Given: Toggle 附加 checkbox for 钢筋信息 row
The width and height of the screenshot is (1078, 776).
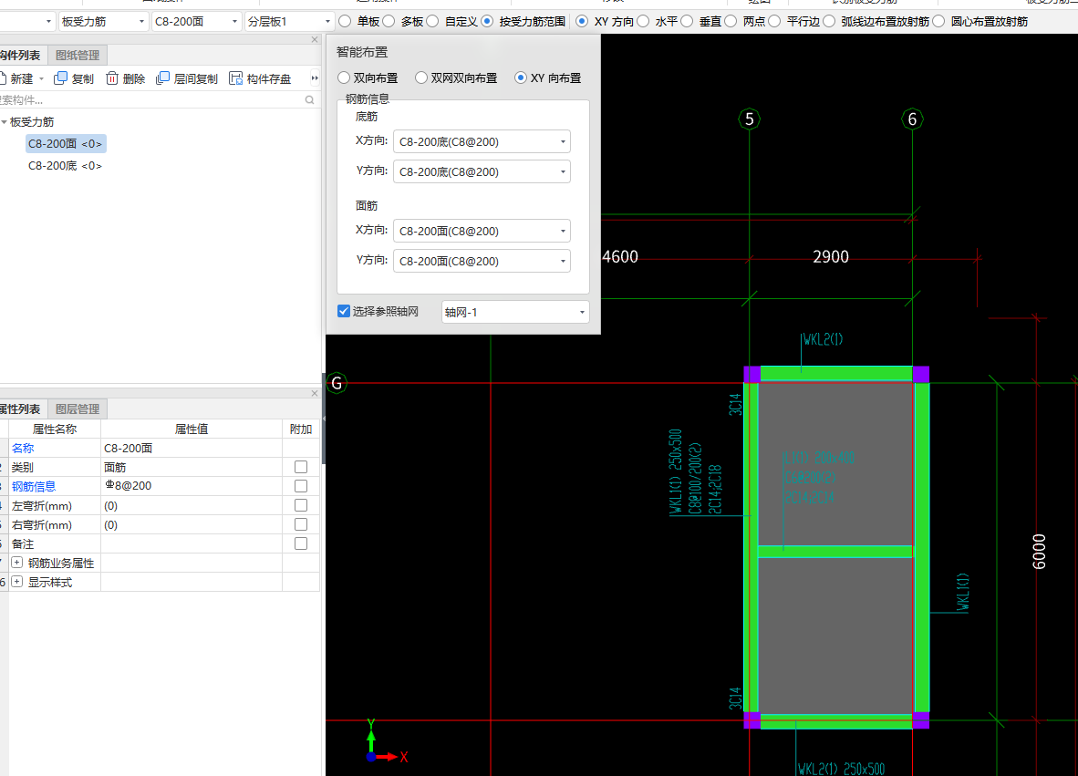Looking at the screenshot, I should click(x=300, y=486).
